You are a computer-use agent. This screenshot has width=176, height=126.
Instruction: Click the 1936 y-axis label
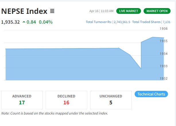point(164,29)
